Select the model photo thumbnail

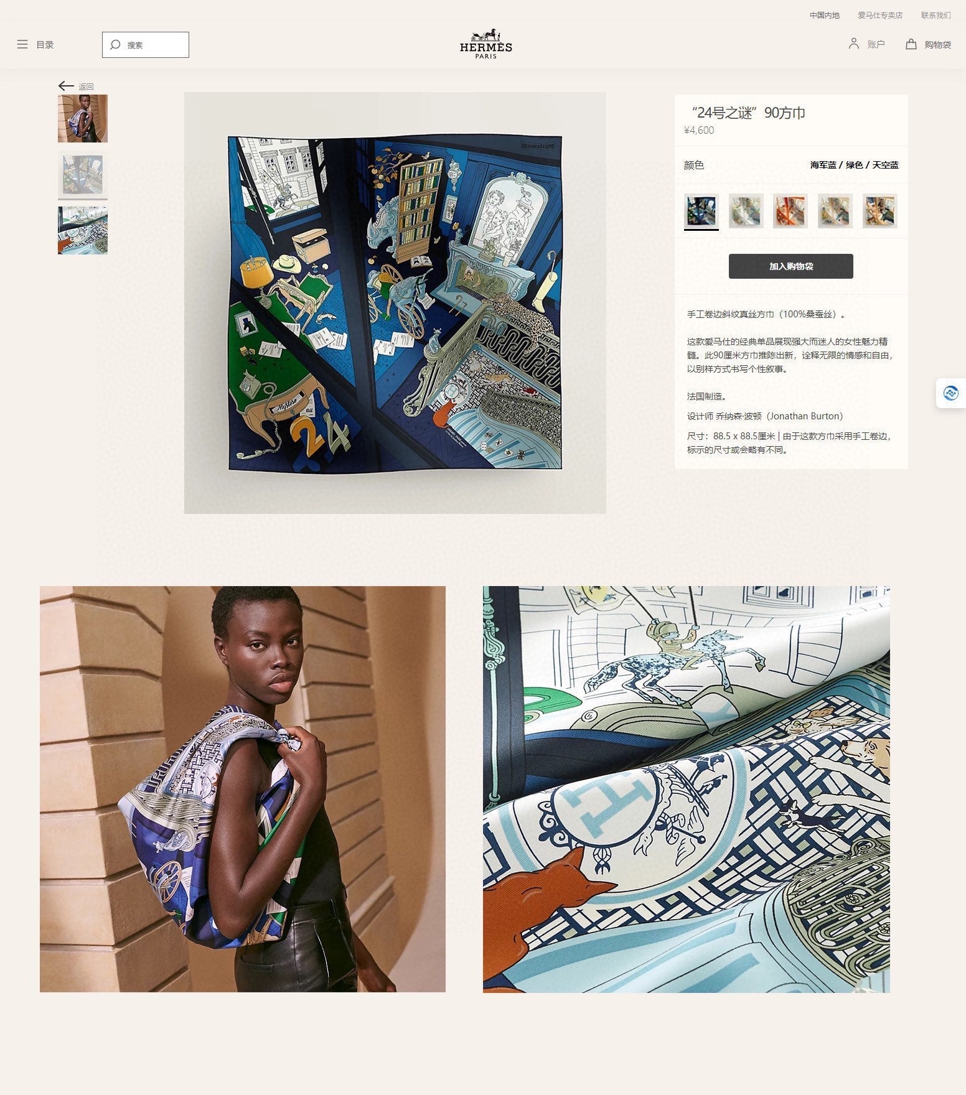[x=83, y=119]
